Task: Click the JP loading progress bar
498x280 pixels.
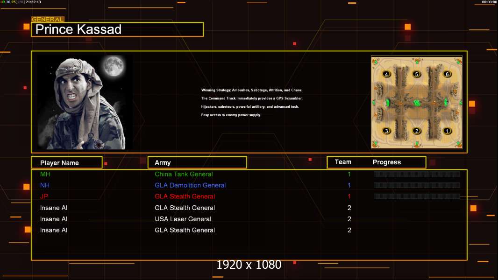Action: tap(417, 196)
